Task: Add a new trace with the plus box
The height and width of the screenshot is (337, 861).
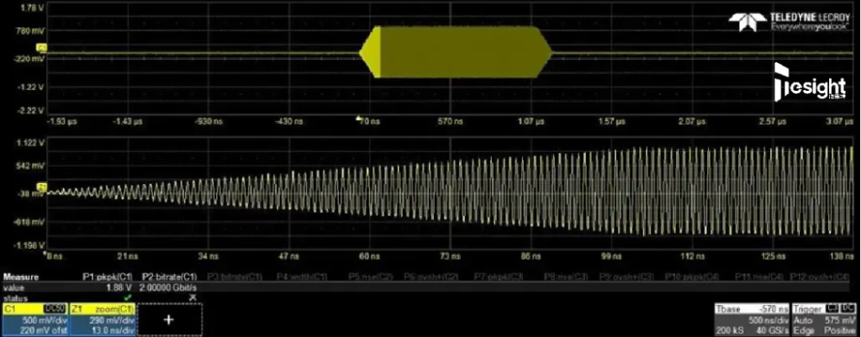Action: [x=169, y=319]
